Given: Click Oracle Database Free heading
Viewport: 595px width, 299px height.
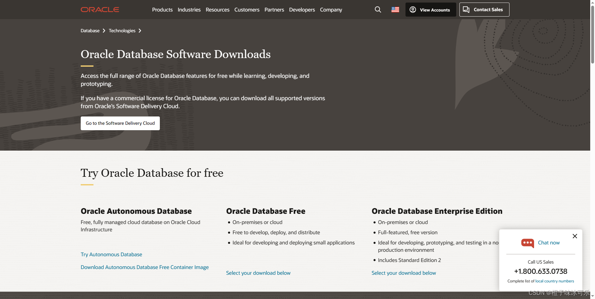Looking at the screenshot, I should pyautogui.click(x=266, y=211).
